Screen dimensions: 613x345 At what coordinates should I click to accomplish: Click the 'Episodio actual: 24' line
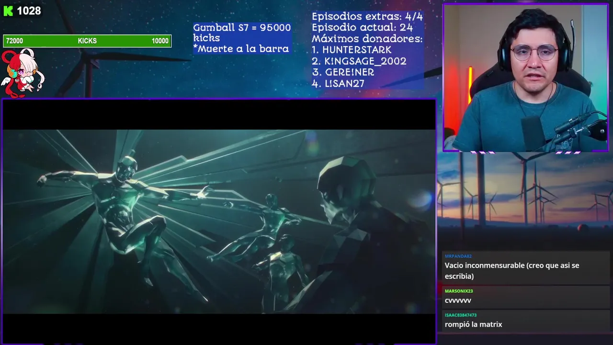(362, 28)
